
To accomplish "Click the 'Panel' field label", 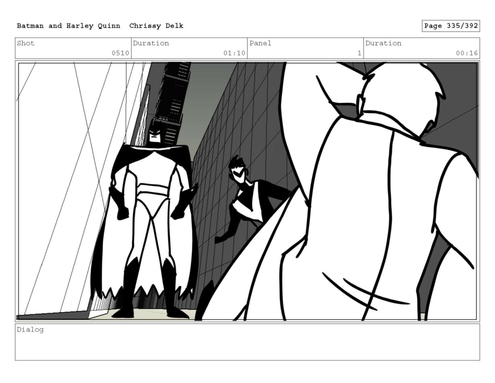I will coord(260,43).
